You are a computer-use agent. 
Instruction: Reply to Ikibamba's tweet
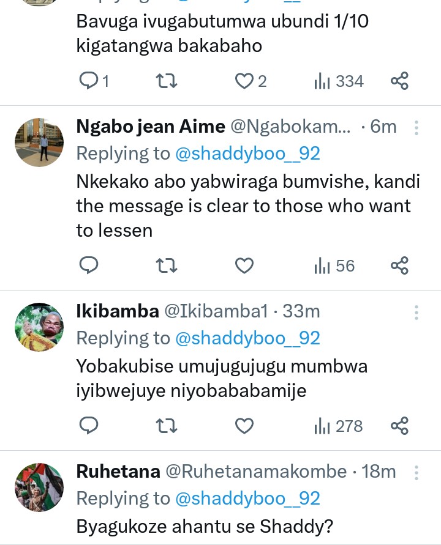89,426
